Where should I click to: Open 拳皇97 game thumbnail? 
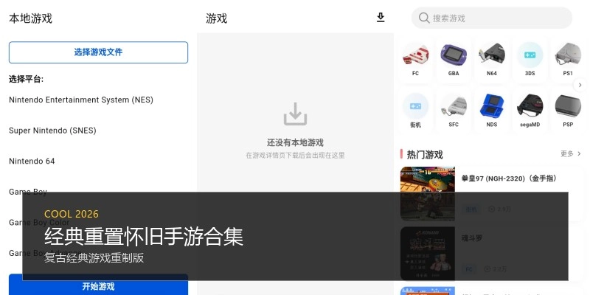pyautogui.click(x=428, y=194)
